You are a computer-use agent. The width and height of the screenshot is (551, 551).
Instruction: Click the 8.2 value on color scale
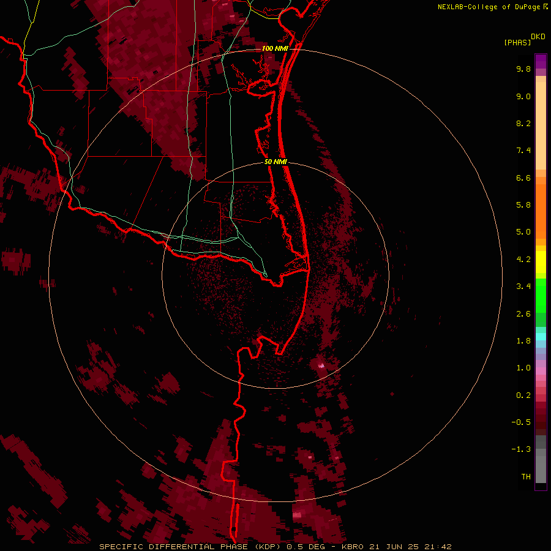point(523,123)
